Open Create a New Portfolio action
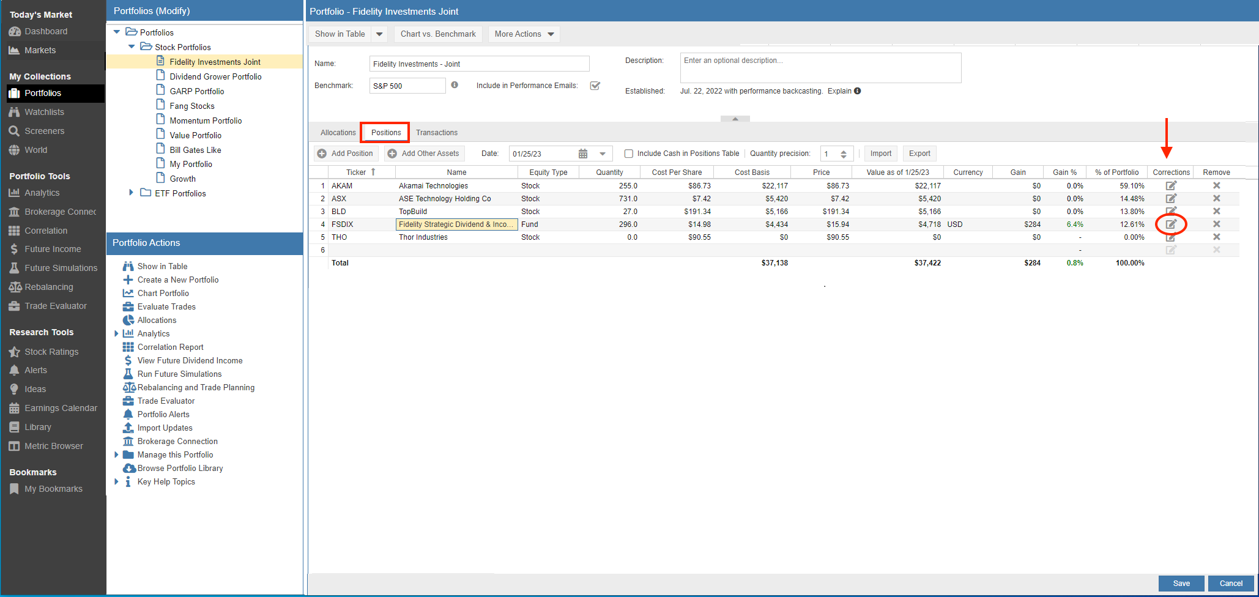1259x597 pixels. 177,280
